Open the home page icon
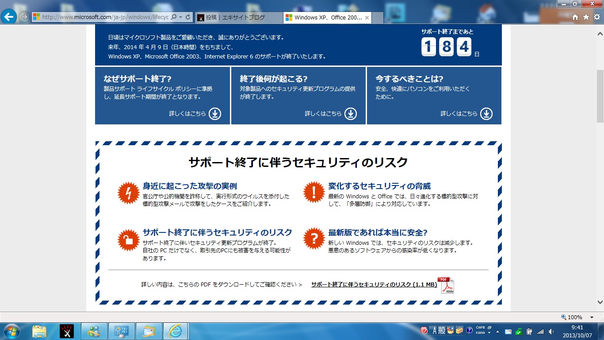The width and height of the screenshot is (604, 340). 575,17
